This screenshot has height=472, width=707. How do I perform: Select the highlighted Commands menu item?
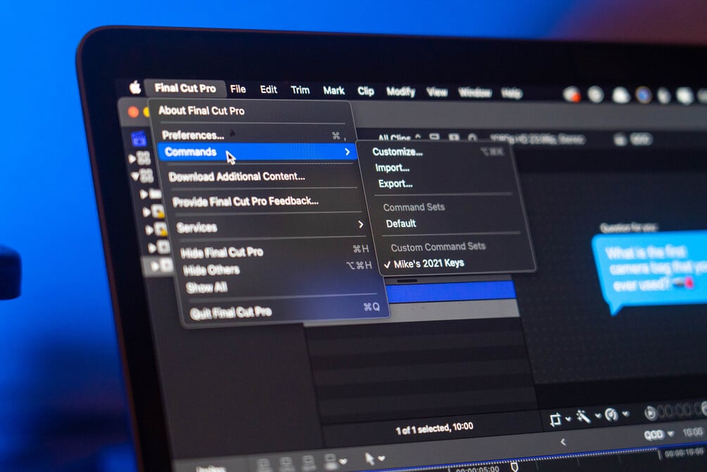tap(257, 152)
